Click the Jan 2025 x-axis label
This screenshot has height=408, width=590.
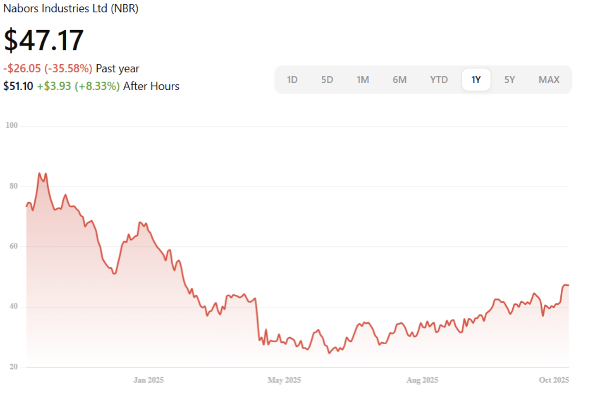point(148,380)
